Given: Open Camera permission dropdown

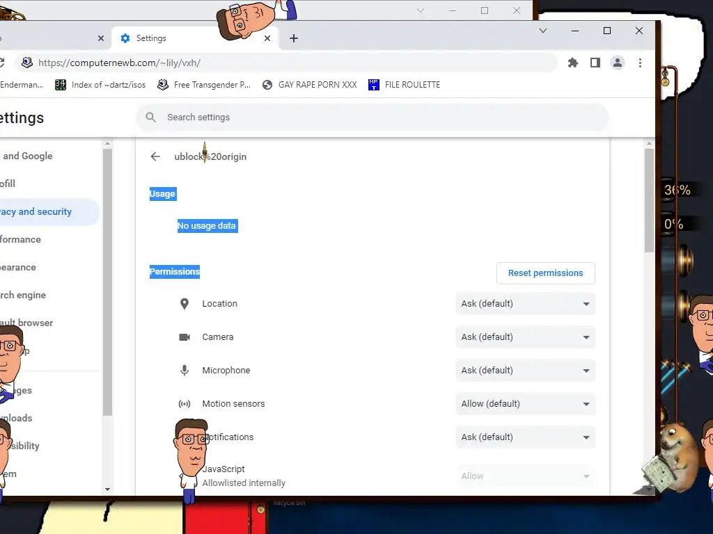Looking at the screenshot, I should click(x=525, y=337).
